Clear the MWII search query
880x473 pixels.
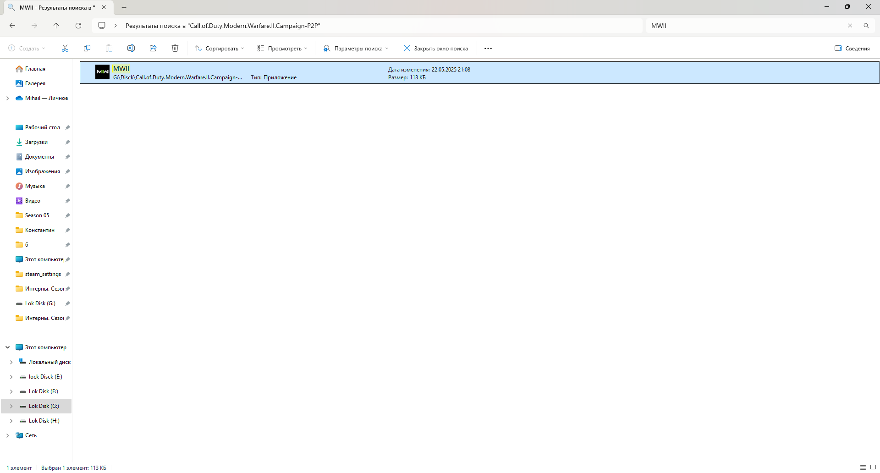(850, 26)
